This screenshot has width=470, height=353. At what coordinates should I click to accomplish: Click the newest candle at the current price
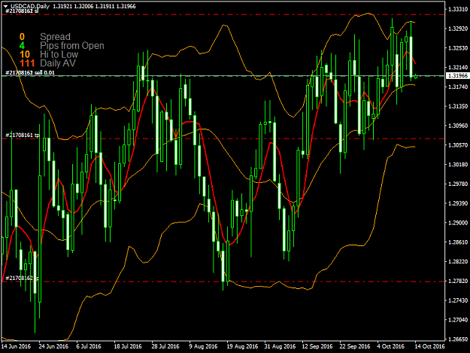pyautogui.click(x=416, y=77)
